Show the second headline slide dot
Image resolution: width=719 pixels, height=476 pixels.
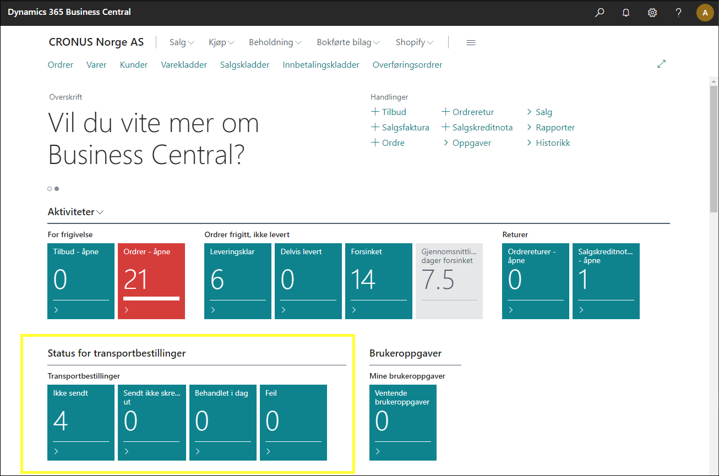click(57, 189)
